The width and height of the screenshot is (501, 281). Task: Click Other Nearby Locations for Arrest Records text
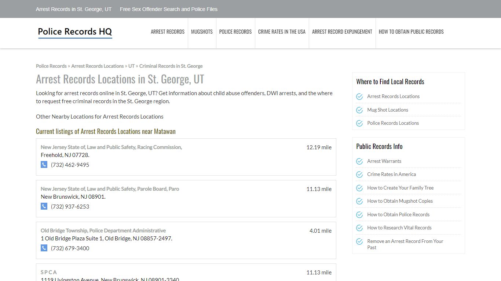[99, 117]
